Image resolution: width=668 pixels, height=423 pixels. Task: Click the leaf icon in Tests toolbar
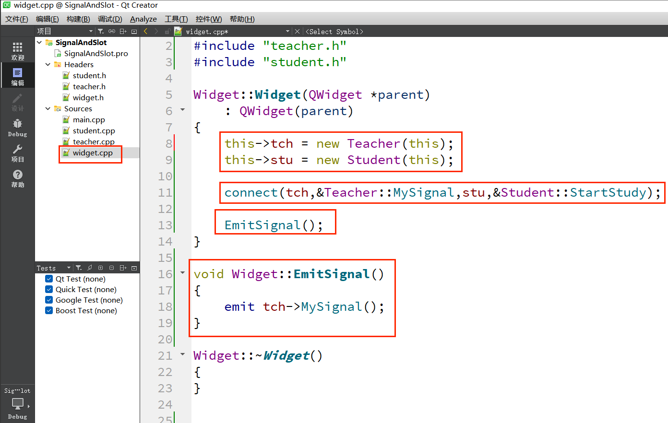(90, 268)
